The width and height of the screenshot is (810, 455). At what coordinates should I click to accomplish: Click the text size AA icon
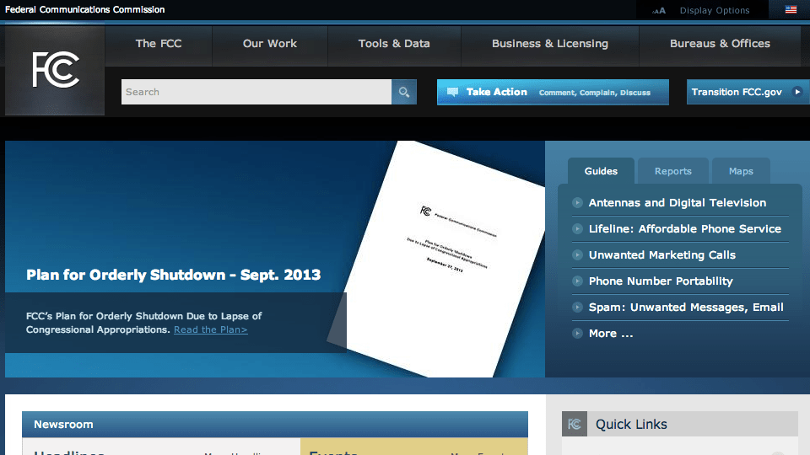point(659,10)
